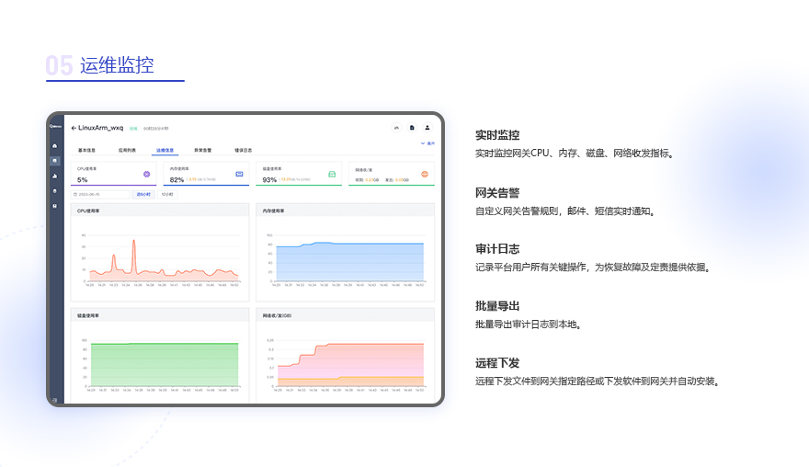This screenshot has width=809, height=467.
Task: Switch language with the zh button
Action: pos(396,128)
